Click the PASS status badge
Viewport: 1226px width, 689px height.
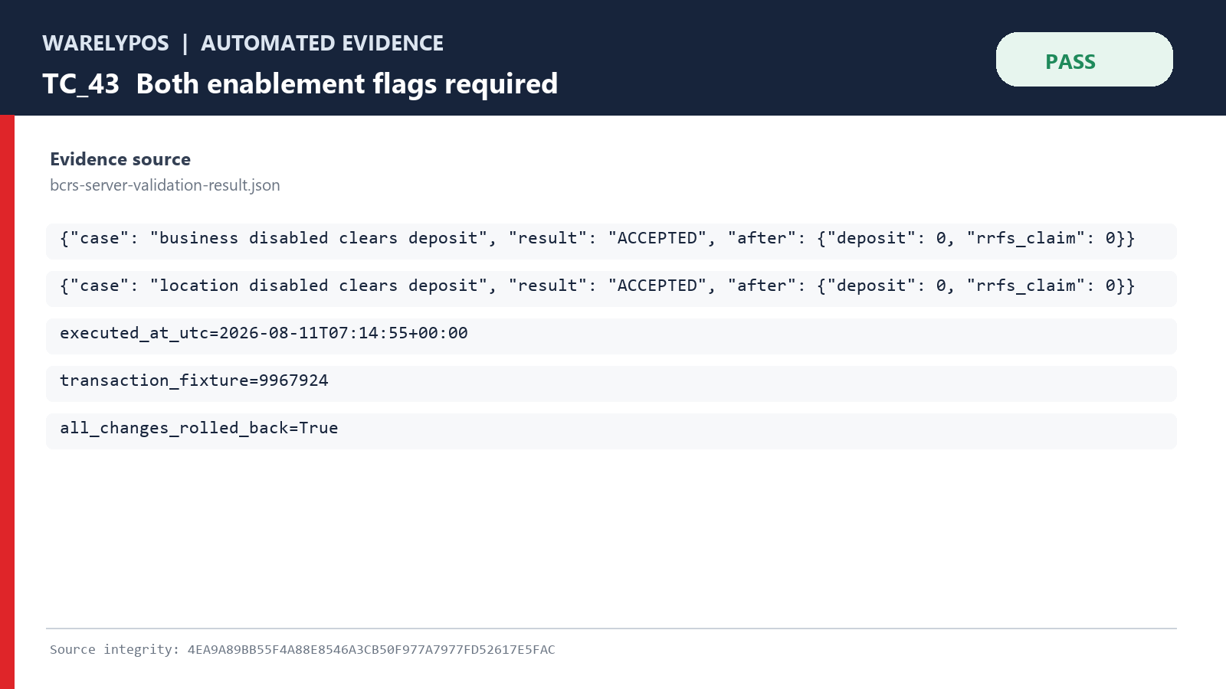(x=1084, y=60)
